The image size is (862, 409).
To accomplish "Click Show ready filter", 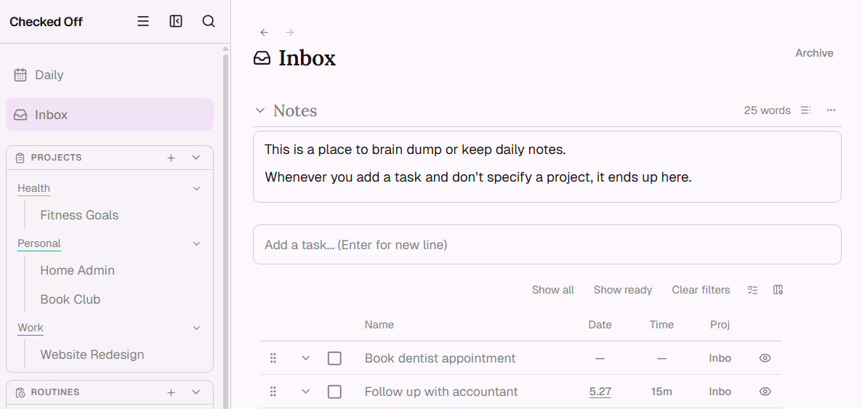I will tap(622, 290).
